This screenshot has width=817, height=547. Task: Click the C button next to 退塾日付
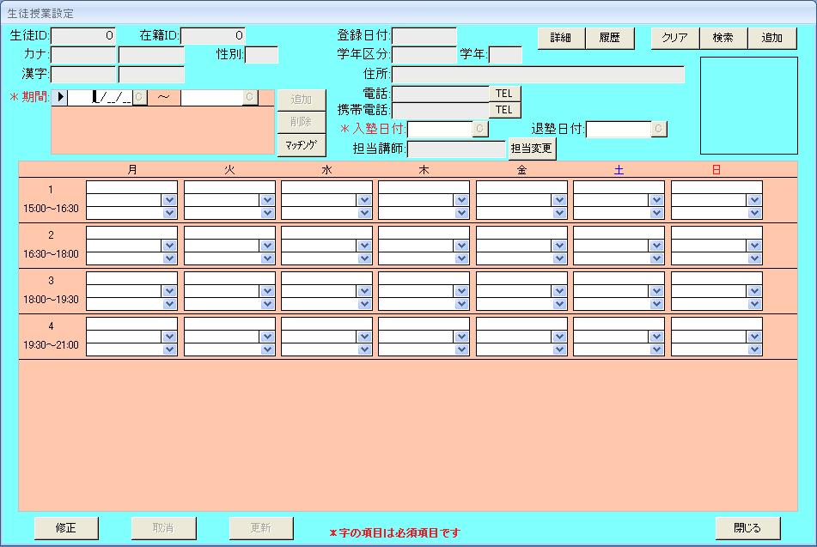[x=658, y=129]
